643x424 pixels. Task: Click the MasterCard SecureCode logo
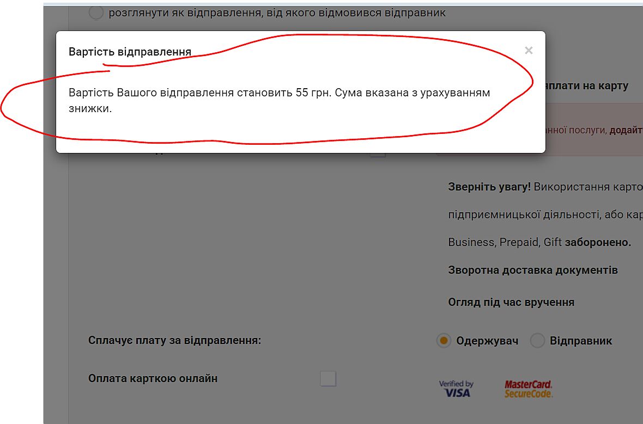coord(528,389)
